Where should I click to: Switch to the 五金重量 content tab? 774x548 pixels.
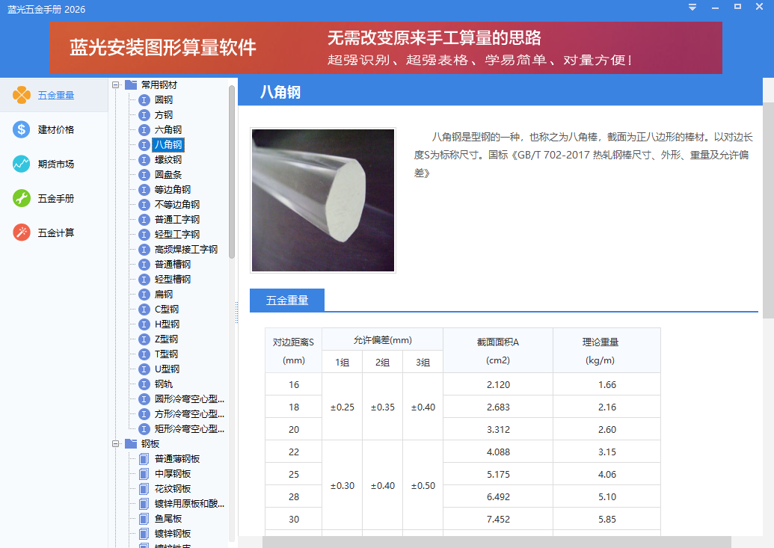(x=287, y=300)
